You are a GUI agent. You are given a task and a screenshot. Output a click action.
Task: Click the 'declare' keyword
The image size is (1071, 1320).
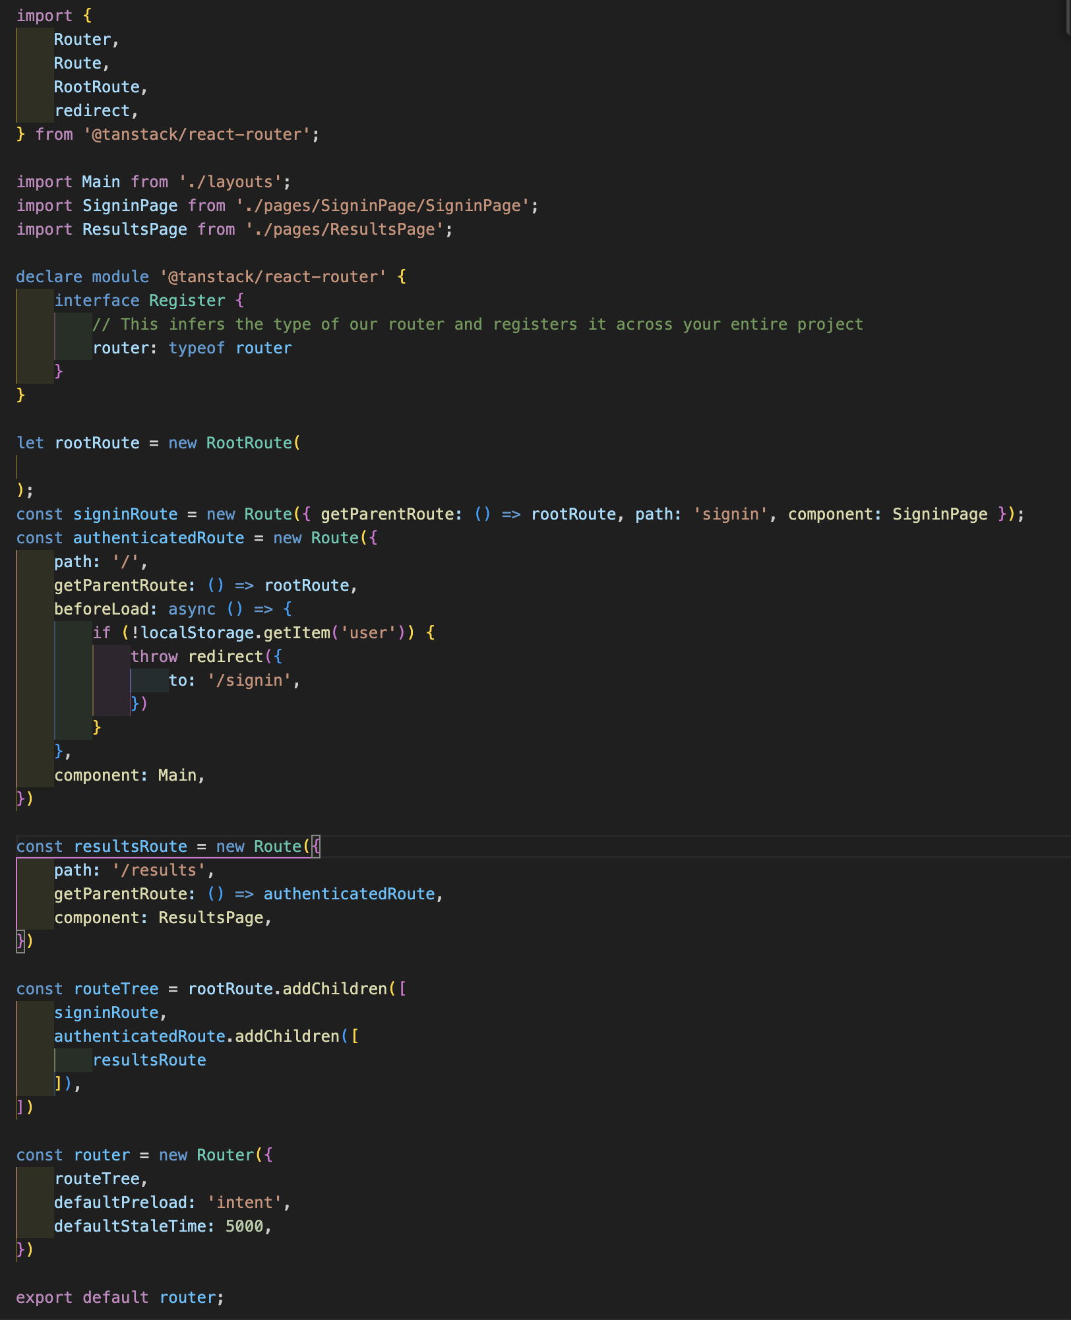click(x=49, y=277)
